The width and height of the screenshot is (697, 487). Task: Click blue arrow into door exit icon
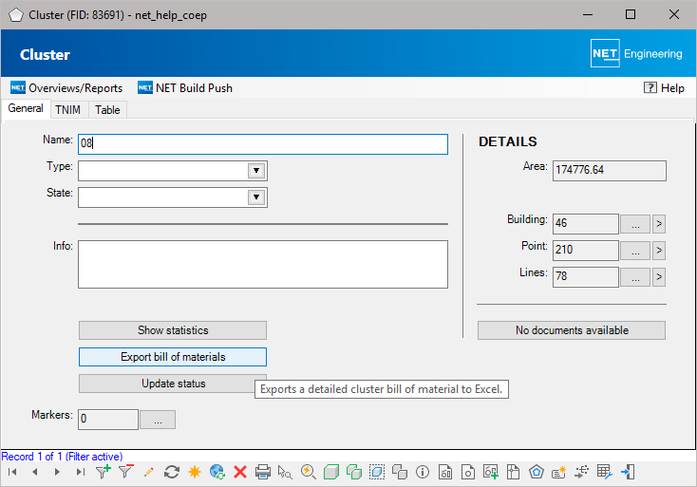click(628, 472)
